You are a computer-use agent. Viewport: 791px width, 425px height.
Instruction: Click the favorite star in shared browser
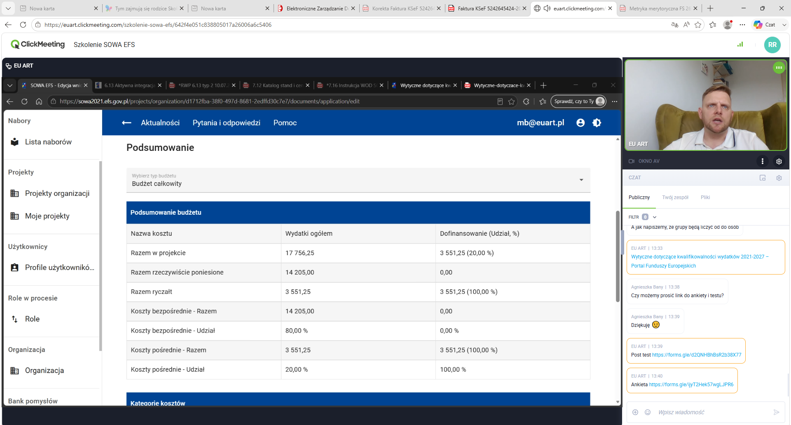(x=511, y=101)
